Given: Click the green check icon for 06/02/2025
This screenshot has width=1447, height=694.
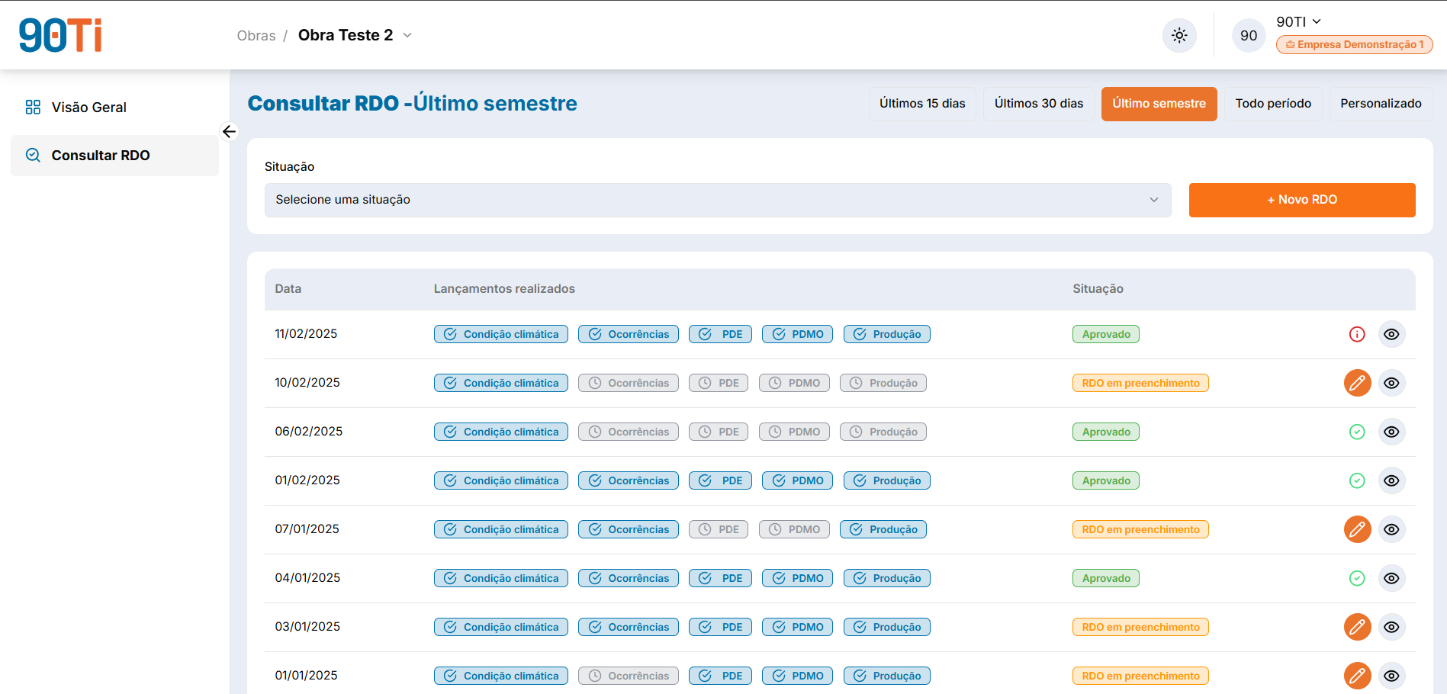Looking at the screenshot, I should coord(1357,432).
